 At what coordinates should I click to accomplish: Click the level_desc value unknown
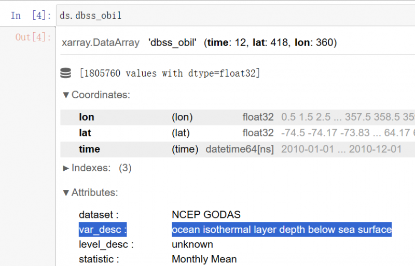192,244
